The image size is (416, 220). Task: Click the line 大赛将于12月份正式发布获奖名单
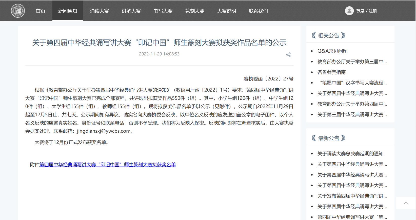point(72,142)
